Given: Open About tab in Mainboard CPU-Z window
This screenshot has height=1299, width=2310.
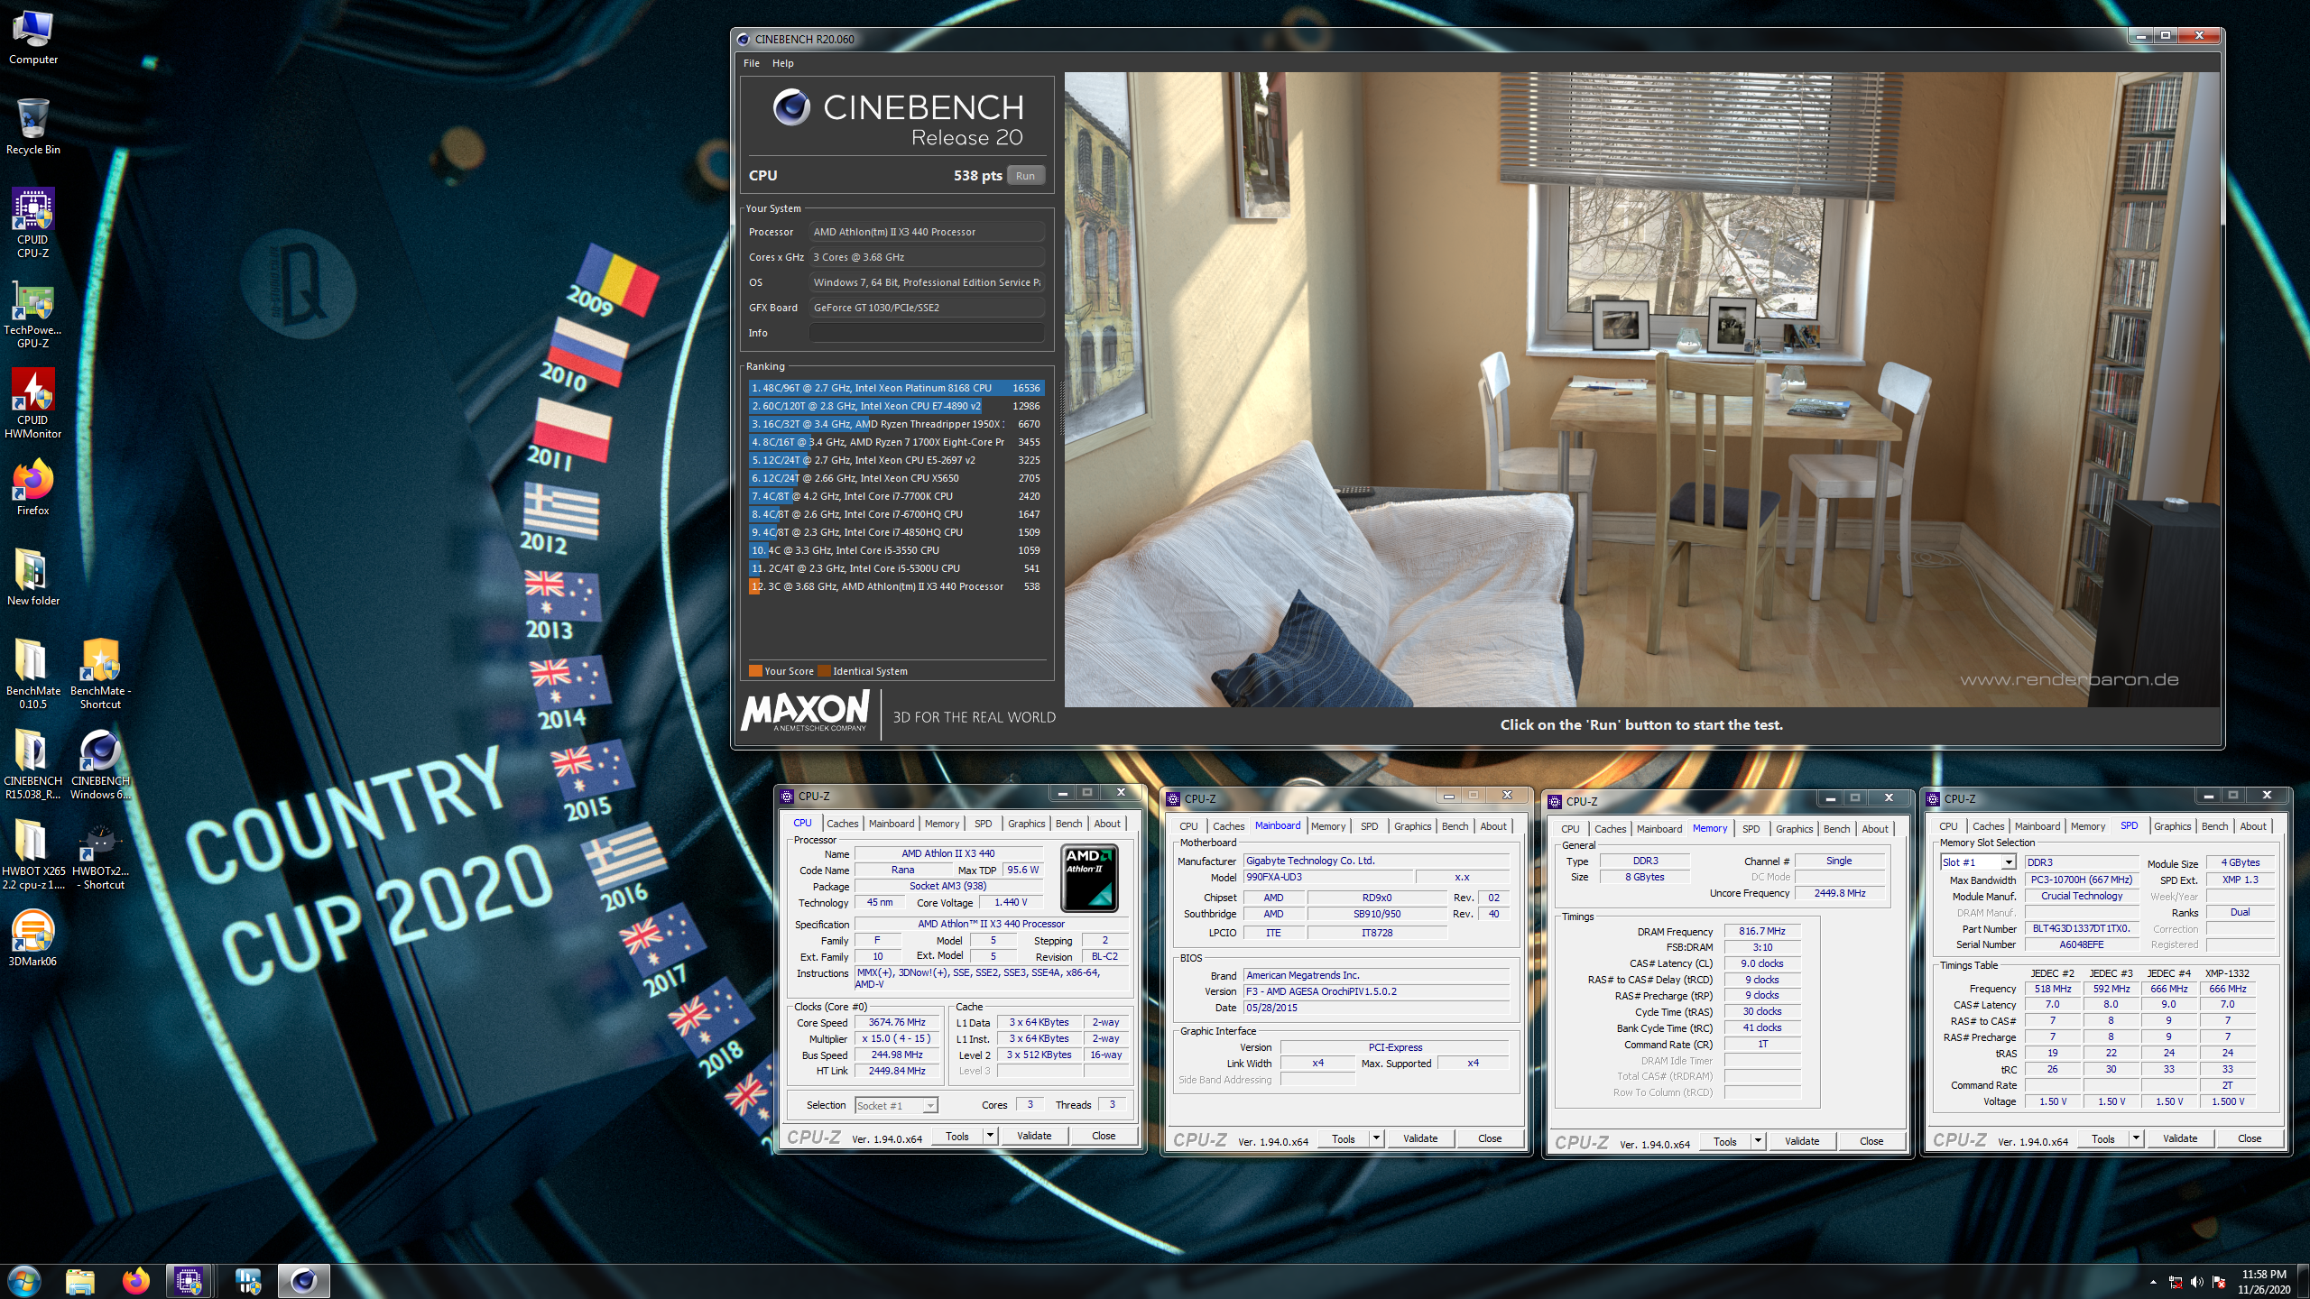Looking at the screenshot, I should 1492,826.
